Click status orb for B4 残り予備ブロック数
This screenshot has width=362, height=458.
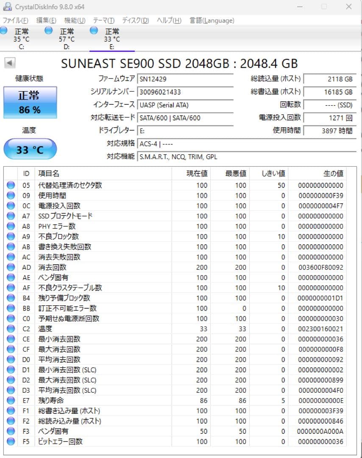11,298
